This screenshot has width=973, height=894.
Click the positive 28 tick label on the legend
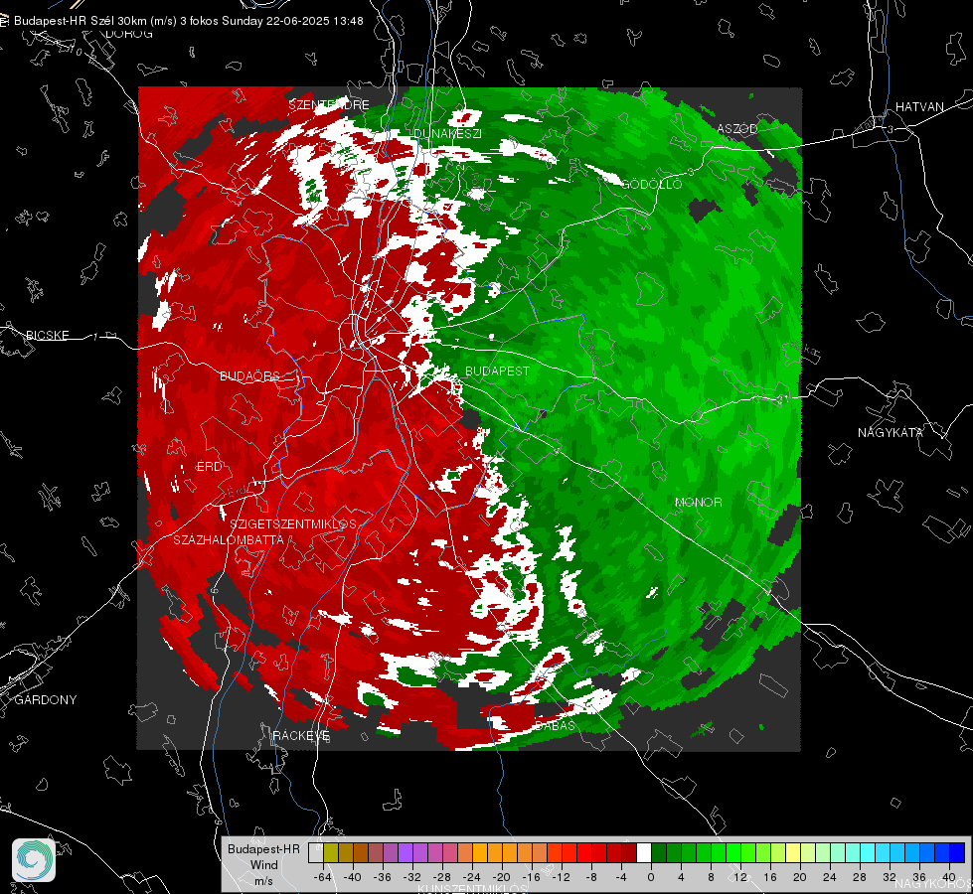[x=860, y=877]
